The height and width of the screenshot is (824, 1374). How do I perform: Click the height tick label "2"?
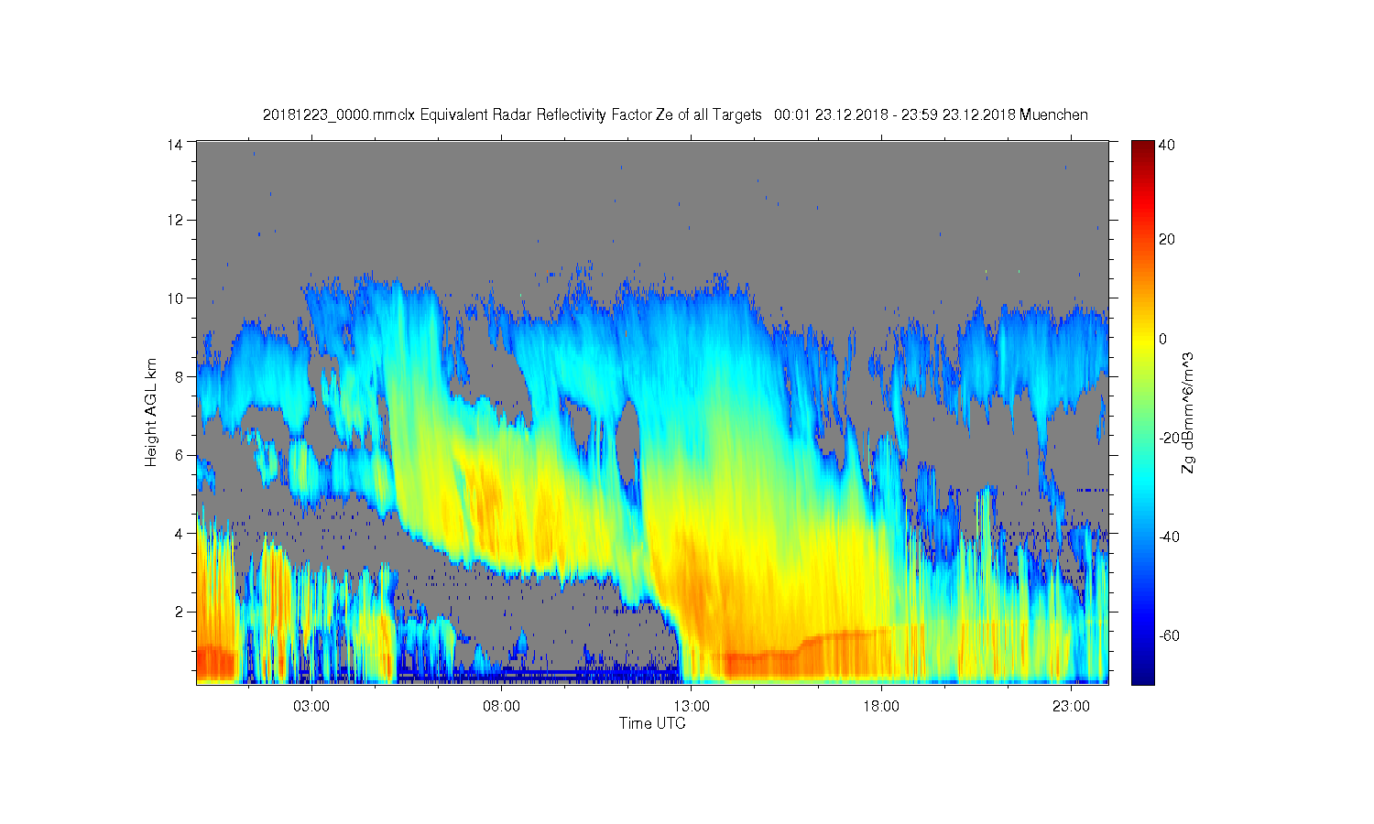179,612
